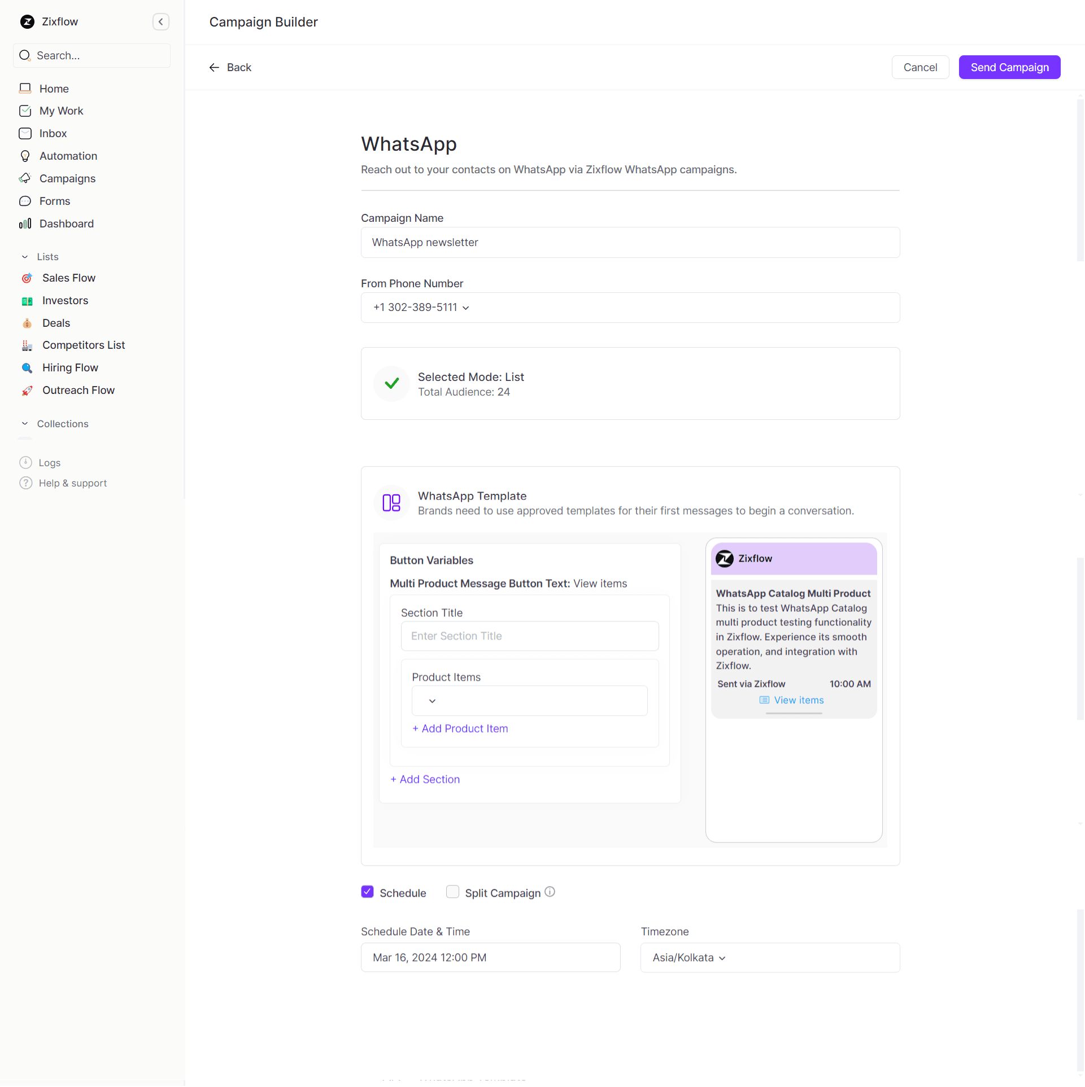This screenshot has width=1085, height=1087.
Task: Click the Back arrow icon
Action: coord(214,67)
